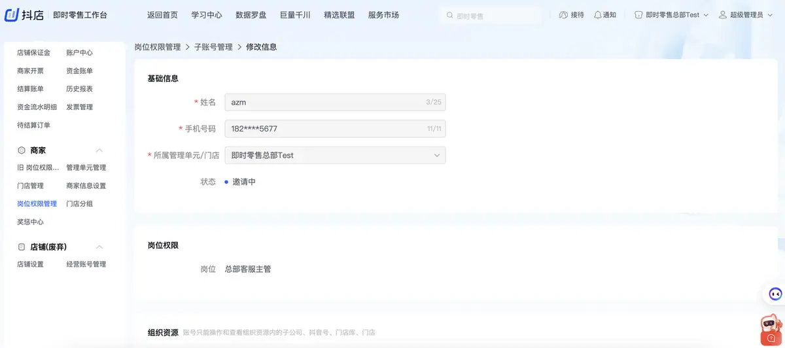Open 巨量千川 in top navigation

pos(295,15)
